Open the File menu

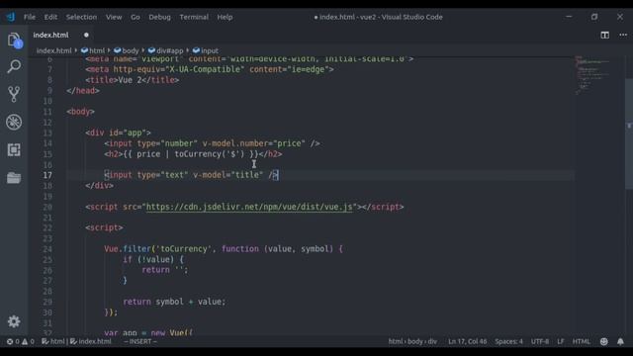30,17
